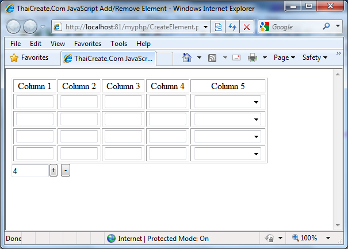
Task: Click the scrollbar down arrow
Action: 338,225
